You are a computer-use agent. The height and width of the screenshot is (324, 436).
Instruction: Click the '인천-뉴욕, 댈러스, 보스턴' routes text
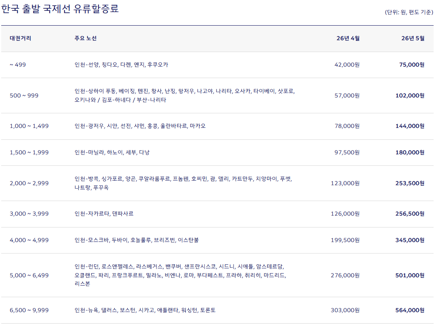[x=145, y=310]
